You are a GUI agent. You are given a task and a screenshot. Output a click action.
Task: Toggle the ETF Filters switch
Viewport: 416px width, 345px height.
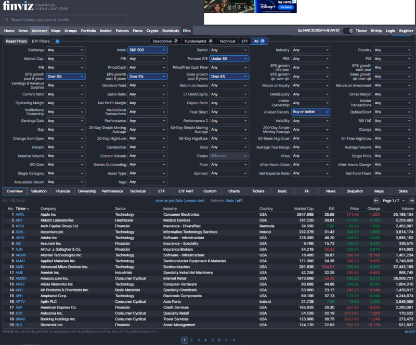(56, 41)
